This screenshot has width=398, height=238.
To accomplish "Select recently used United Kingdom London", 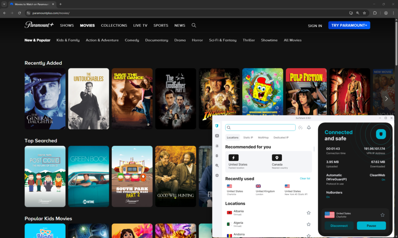I will (x=265, y=190).
